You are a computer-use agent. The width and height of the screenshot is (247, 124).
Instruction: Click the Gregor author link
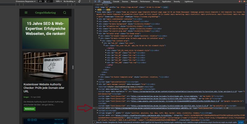26,97
